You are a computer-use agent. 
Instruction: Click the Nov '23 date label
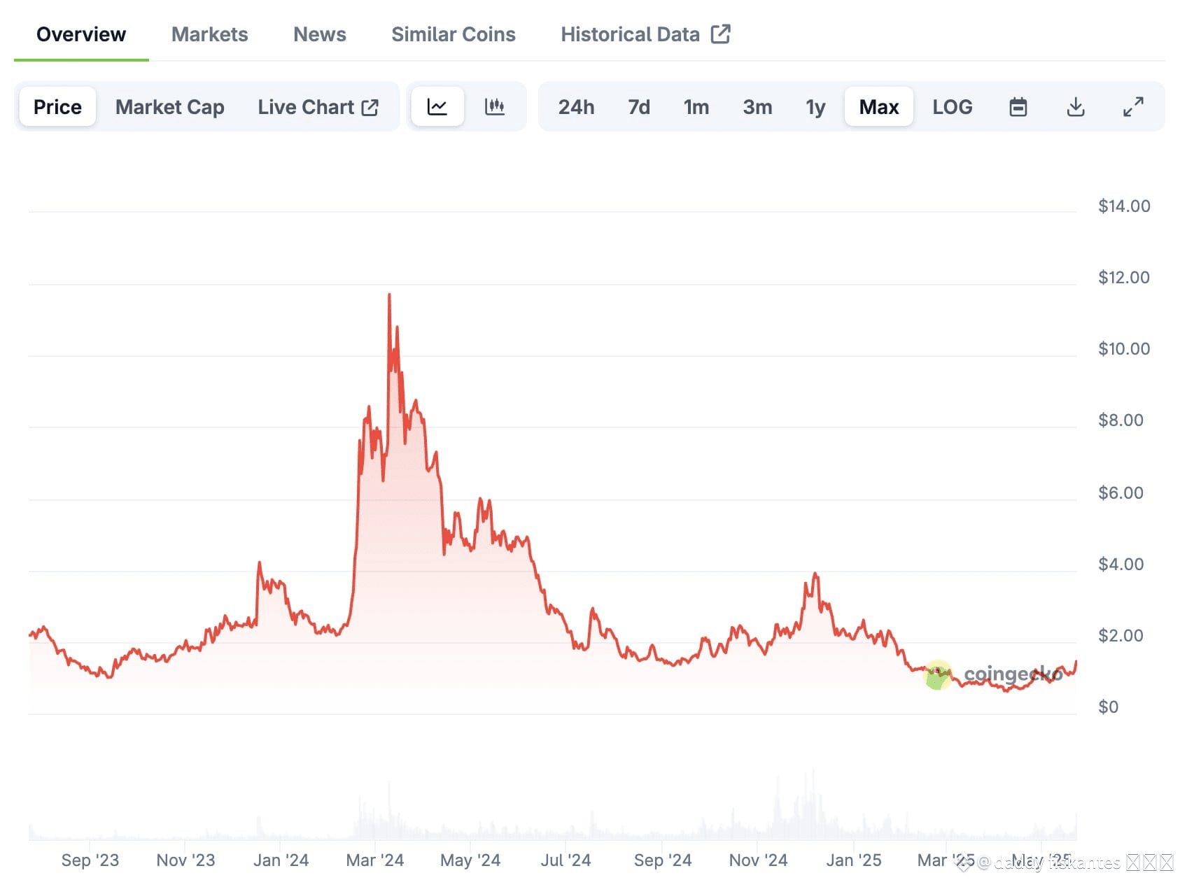[185, 860]
